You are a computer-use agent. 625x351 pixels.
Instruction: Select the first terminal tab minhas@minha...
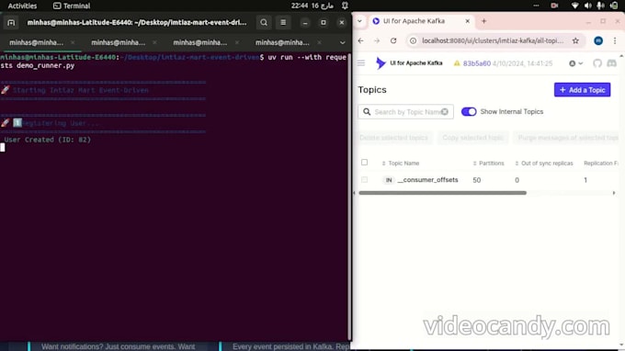click(x=36, y=42)
